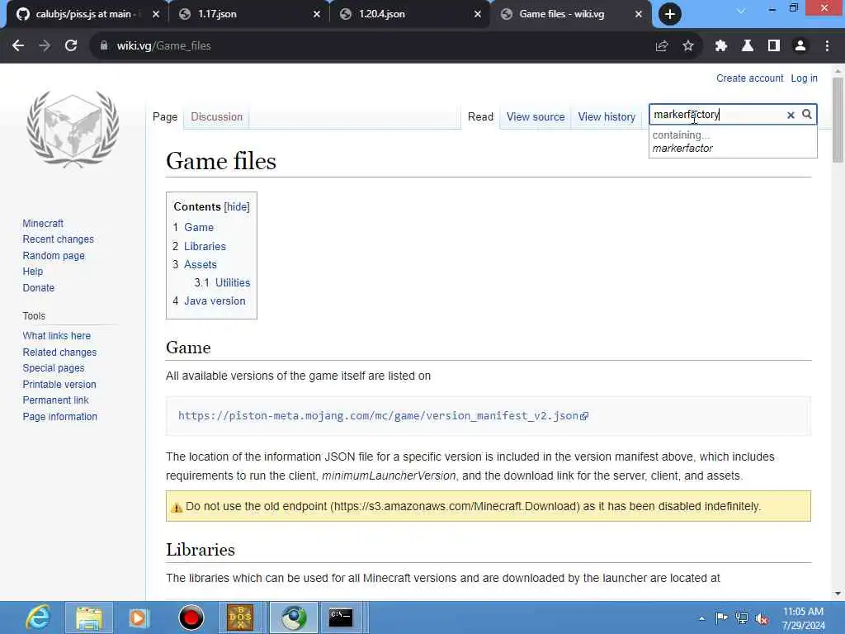
Task: Select the Read tab
Action: pyautogui.click(x=480, y=117)
